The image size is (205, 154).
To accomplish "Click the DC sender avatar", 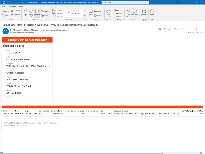I will [x=5, y=31].
